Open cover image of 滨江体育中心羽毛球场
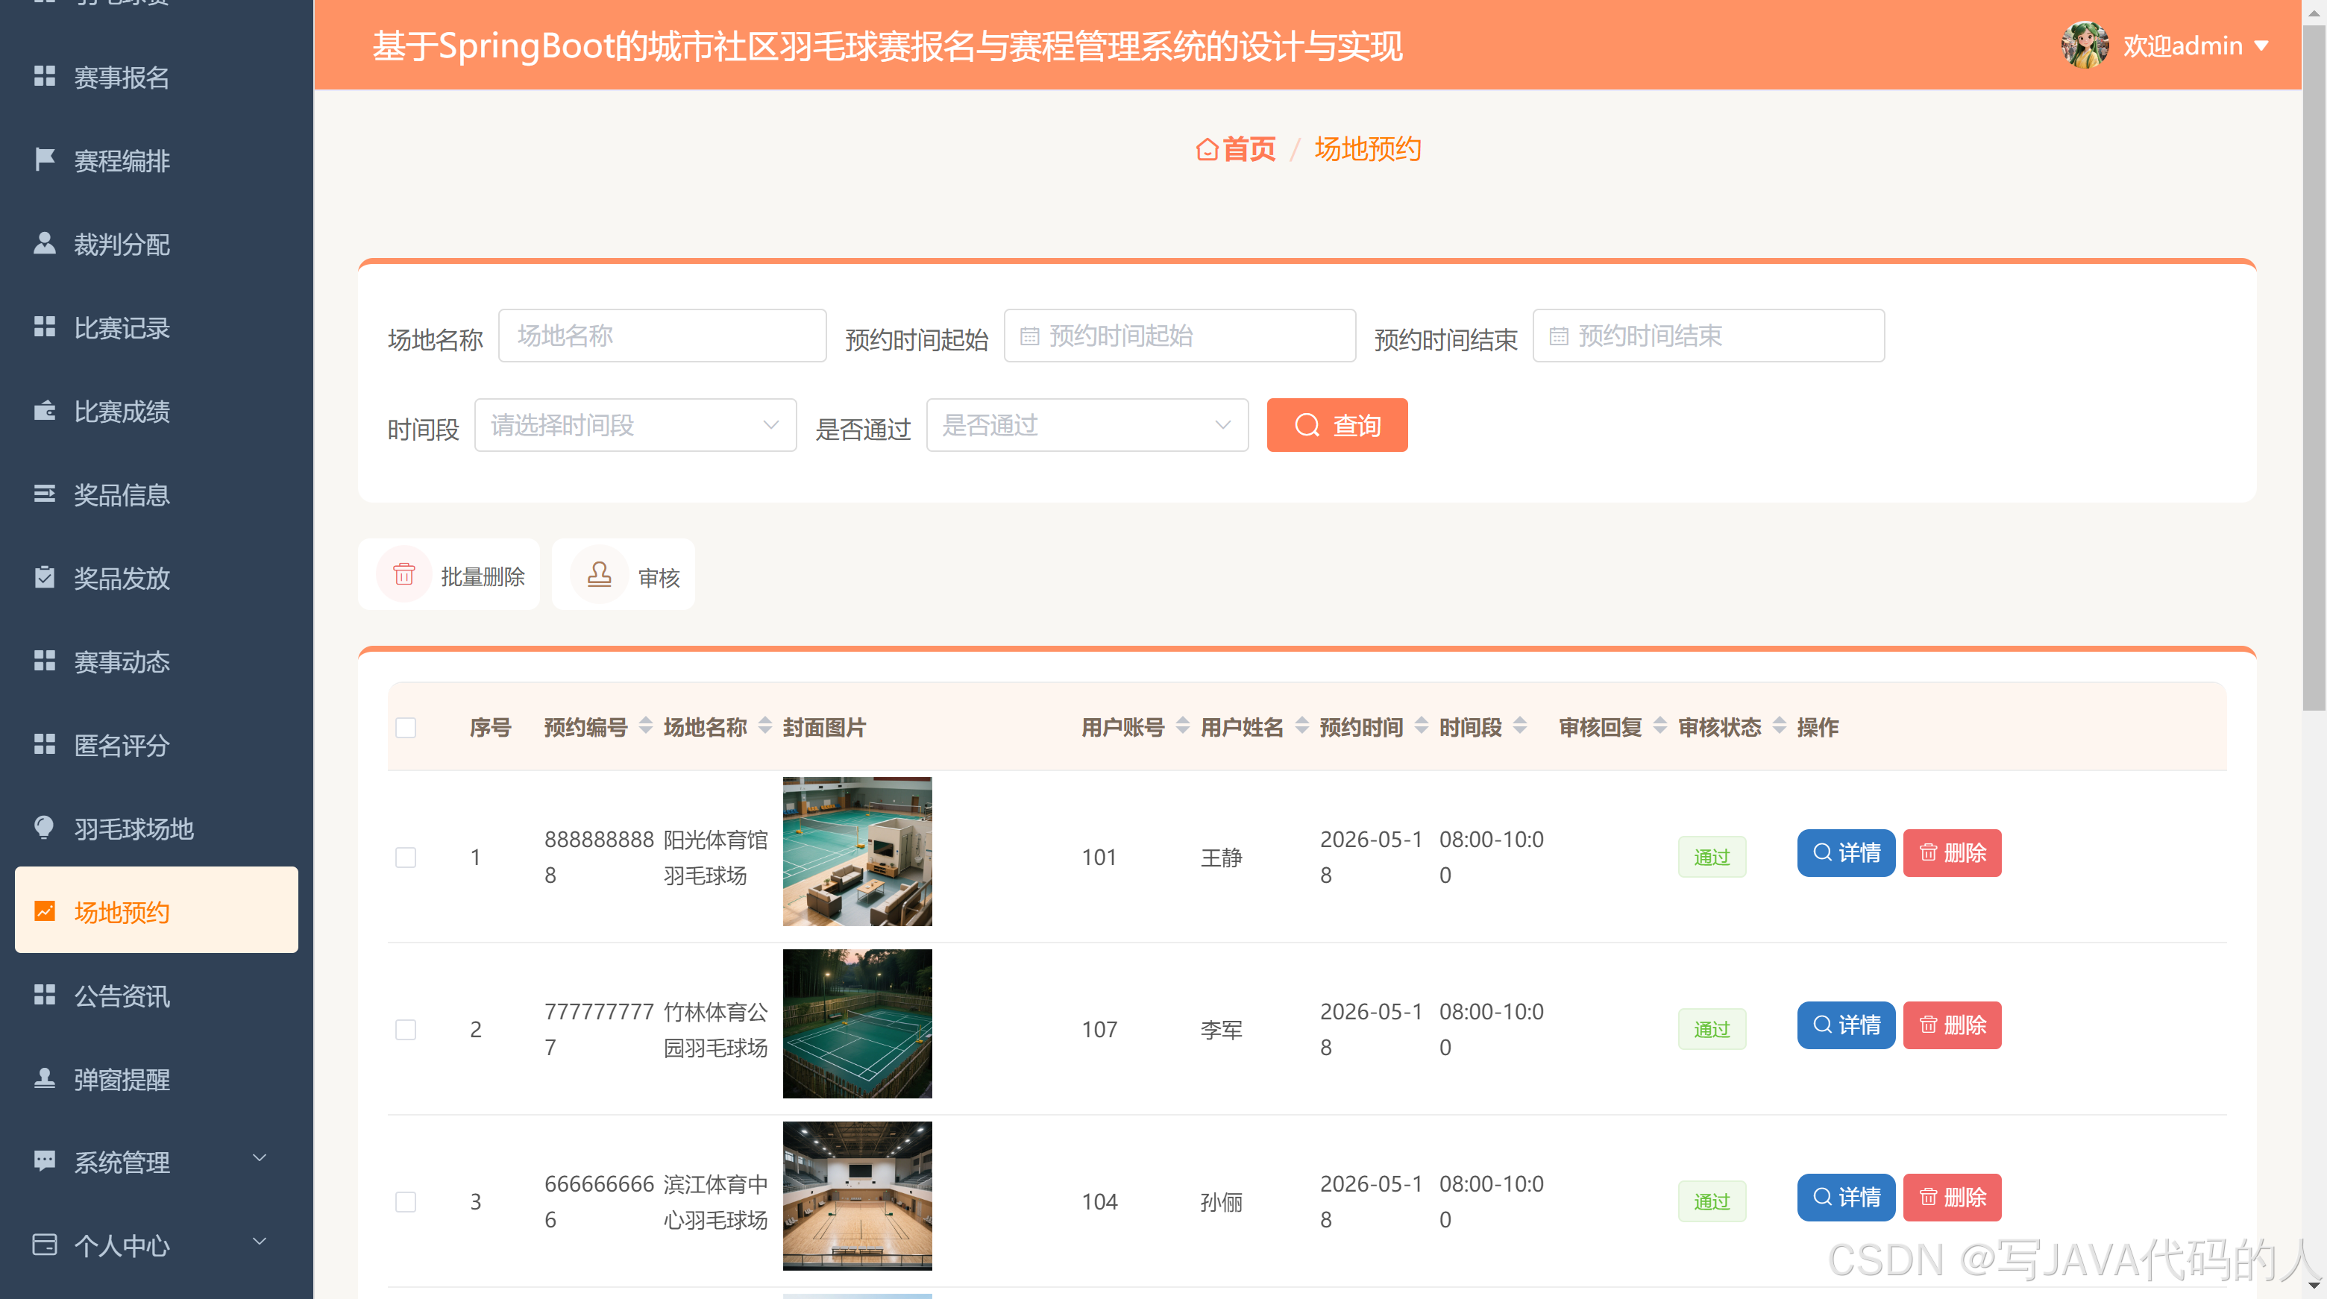The width and height of the screenshot is (2327, 1299). (x=857, y=1197)
